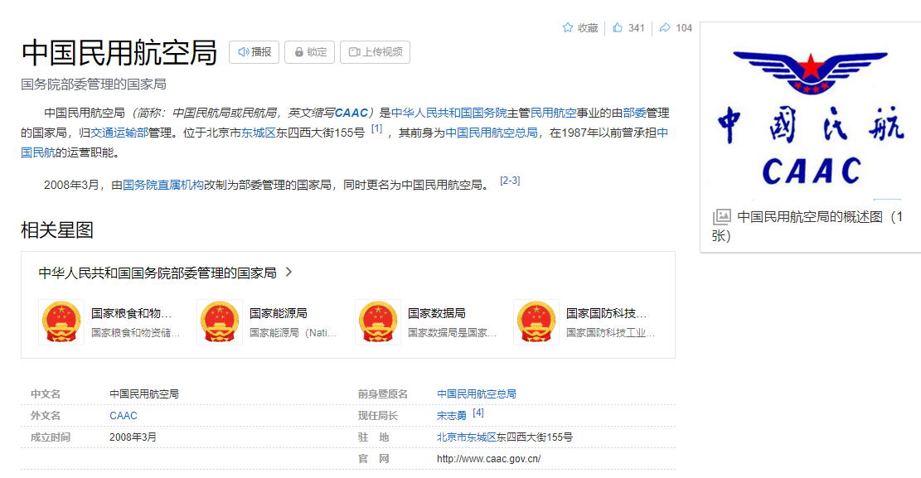
Task: Click the 收藏 star icon
Action: click(568, 28)
